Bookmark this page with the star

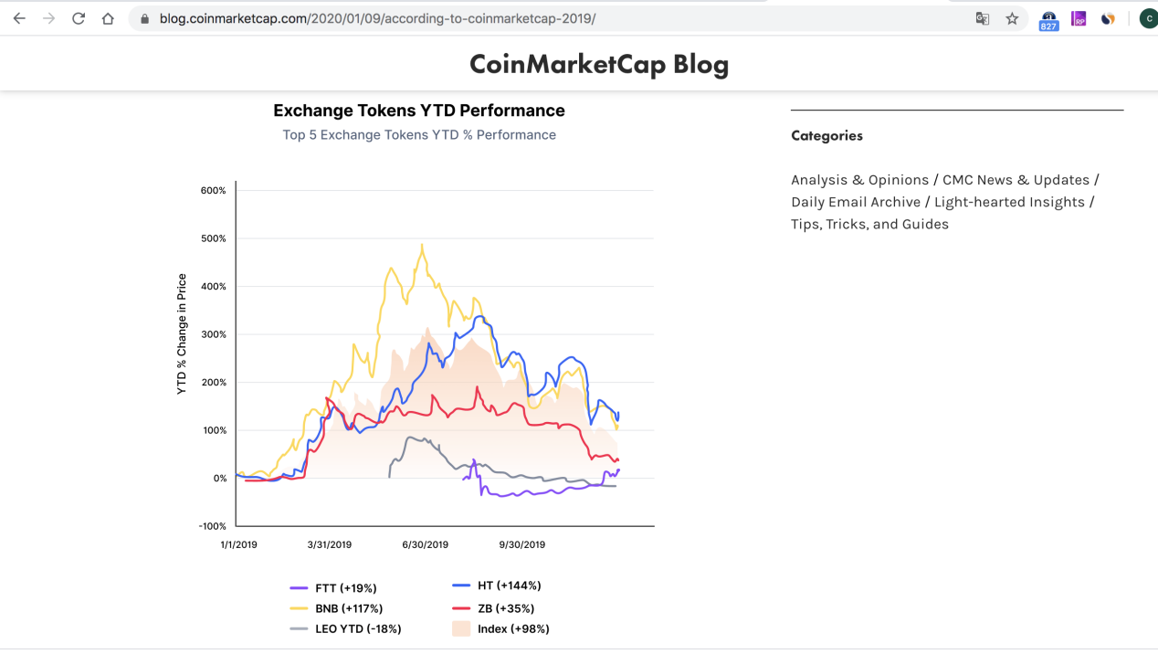[x=1012, y=18]
